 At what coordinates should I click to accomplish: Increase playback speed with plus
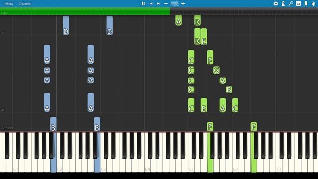[183, 3]
